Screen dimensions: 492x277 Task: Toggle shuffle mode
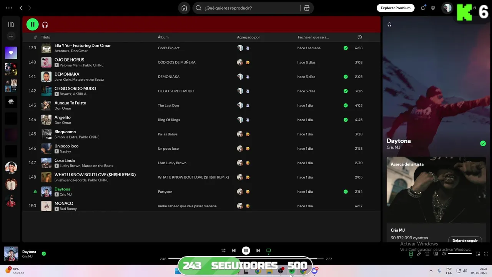point(223,250)
